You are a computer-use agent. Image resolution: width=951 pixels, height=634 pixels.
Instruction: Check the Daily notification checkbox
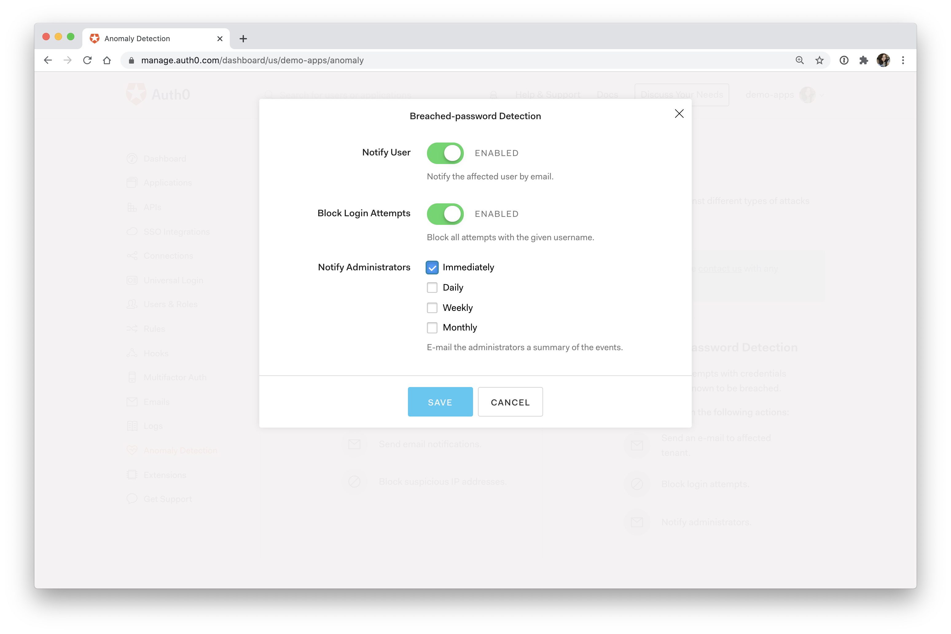(432, 288)
